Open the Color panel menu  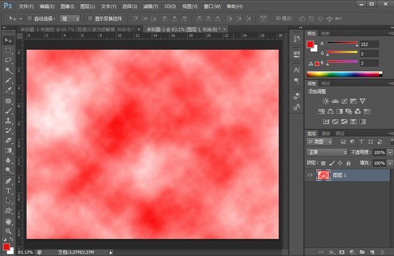391,33
